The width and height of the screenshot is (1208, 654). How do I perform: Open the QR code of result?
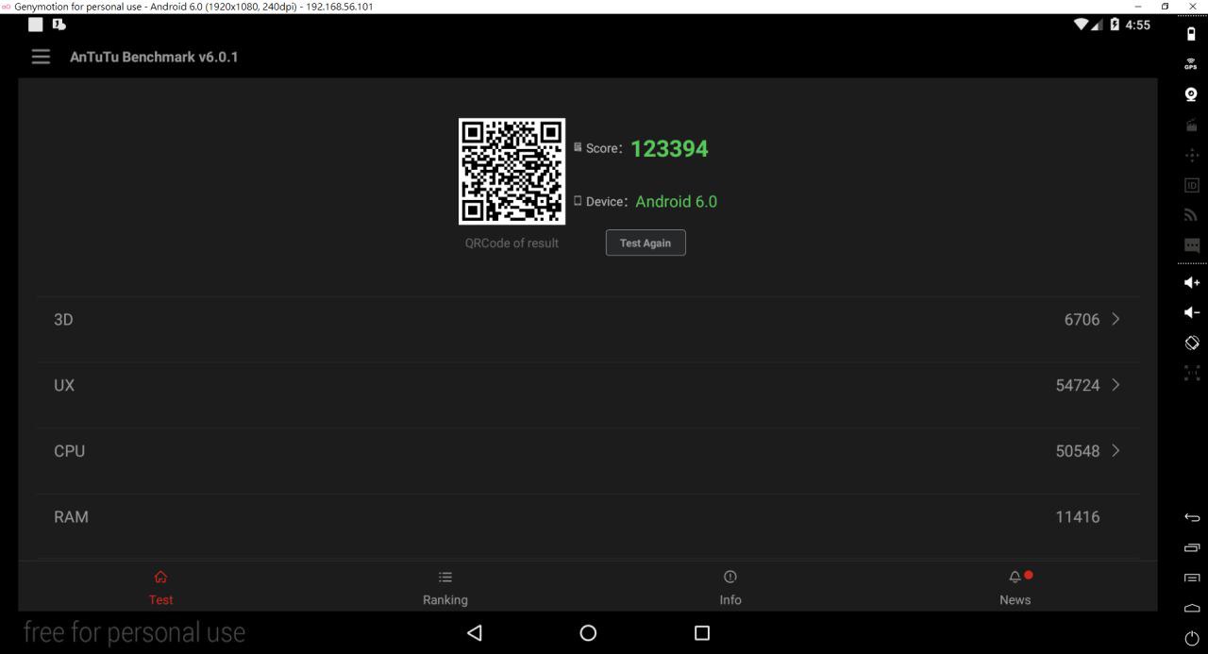click(512, 172)
